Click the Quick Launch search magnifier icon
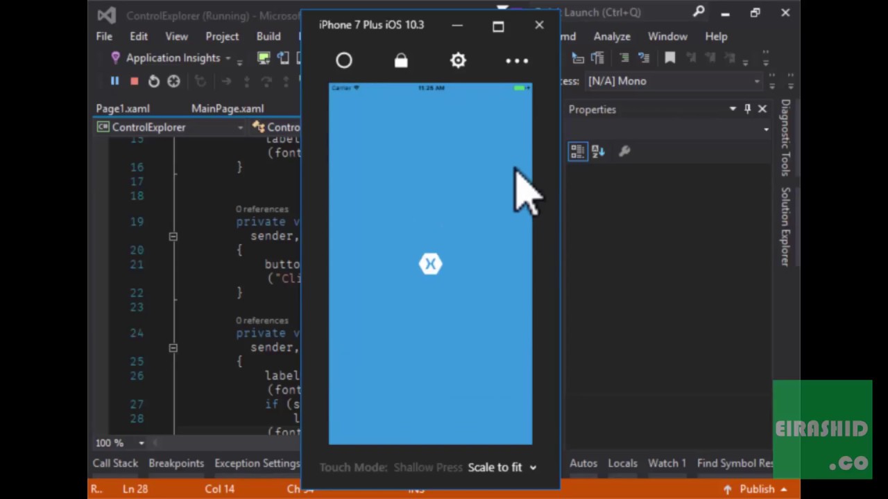The height and width of the screenshot is (499, 888). [699, 12]
